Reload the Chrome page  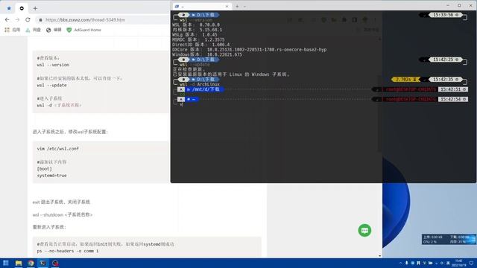[x=28, y=19]
